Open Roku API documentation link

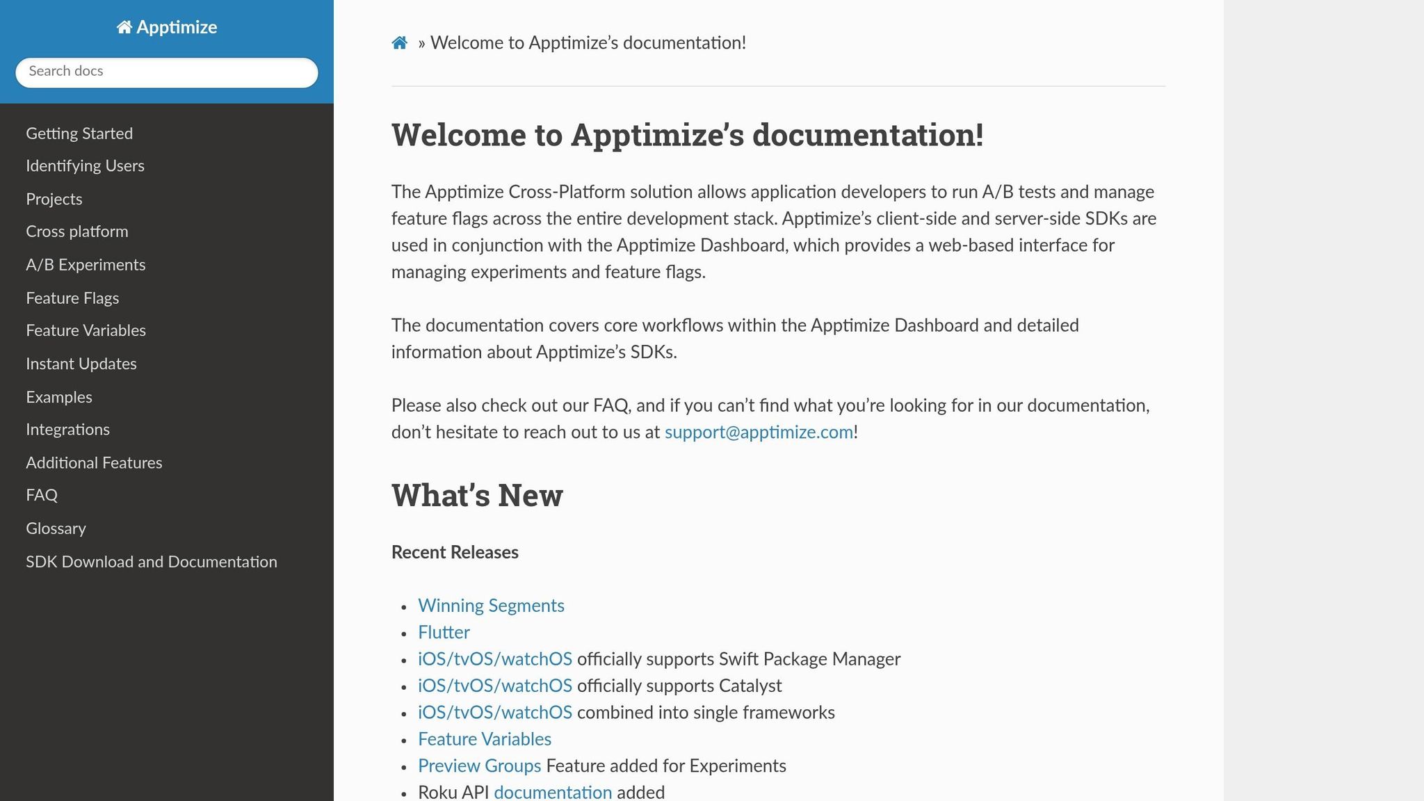pos(553,793)
